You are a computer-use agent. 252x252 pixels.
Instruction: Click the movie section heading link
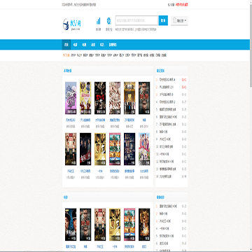[66, 197]
